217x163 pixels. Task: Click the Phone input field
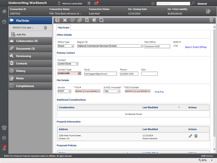129,74
